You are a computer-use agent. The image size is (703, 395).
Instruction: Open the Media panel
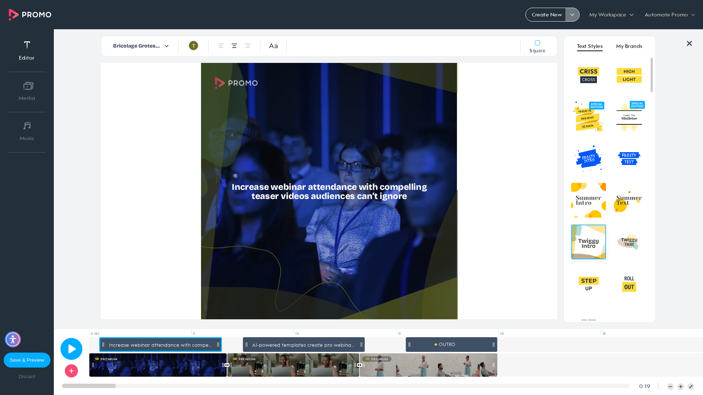[27, 91]
